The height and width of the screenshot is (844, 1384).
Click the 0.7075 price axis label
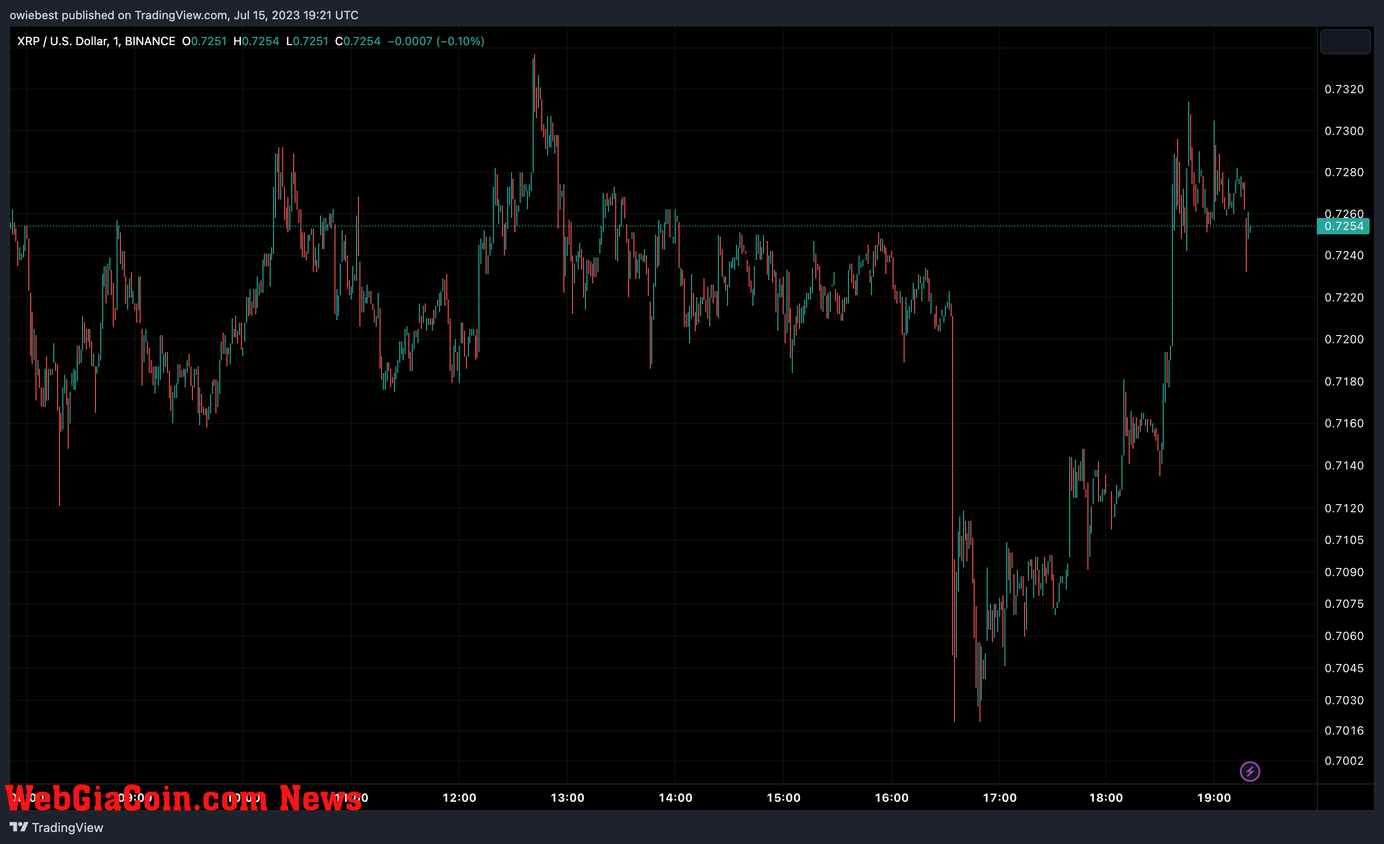click(x=1344, y=603)
